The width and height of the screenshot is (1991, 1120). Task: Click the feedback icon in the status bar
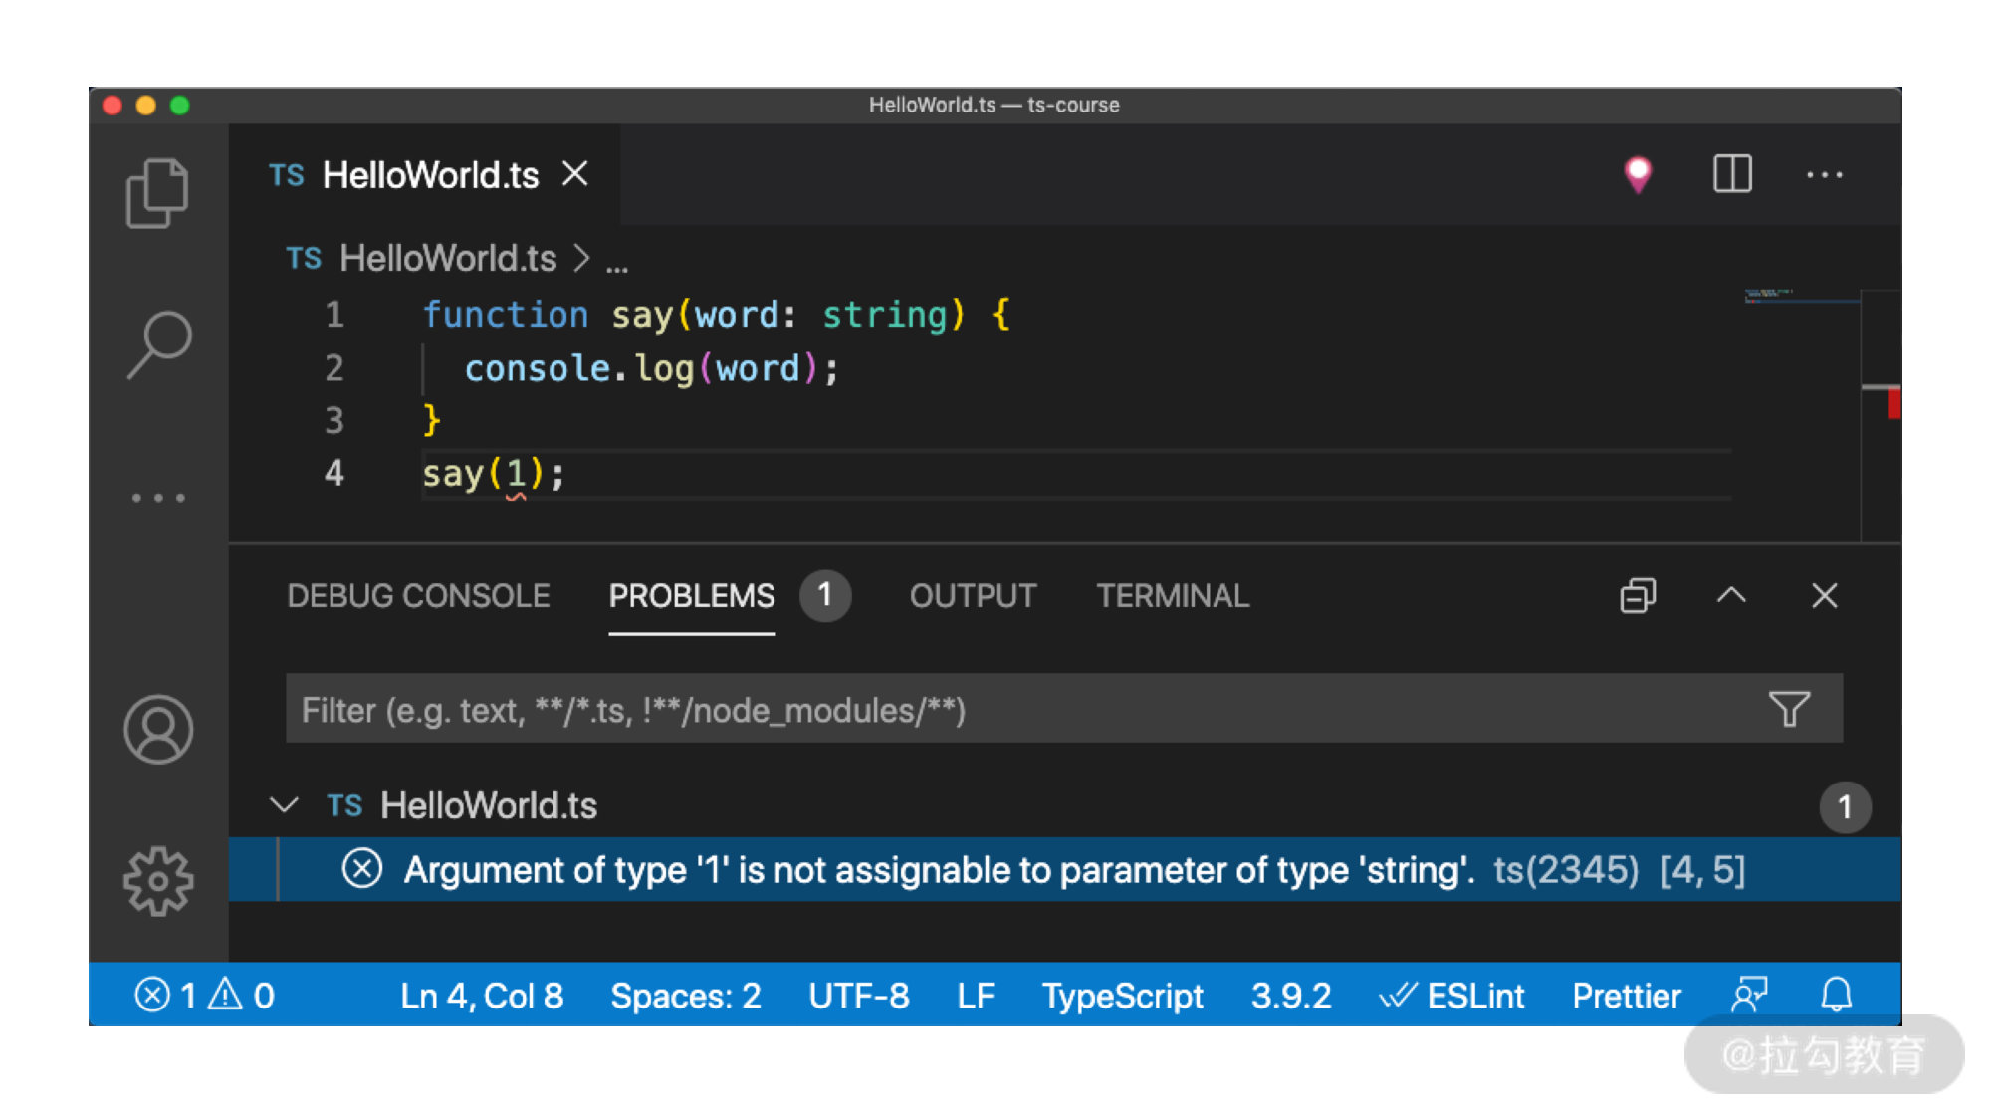click(x=1749, y=995)
